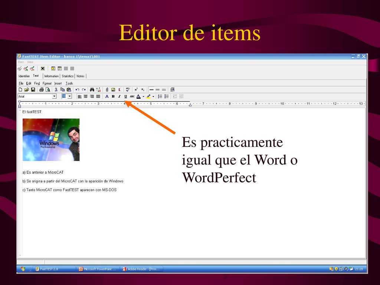
Task: Switch to the Statistics tab
Action: pyautogui.click(x=68, y=76)
